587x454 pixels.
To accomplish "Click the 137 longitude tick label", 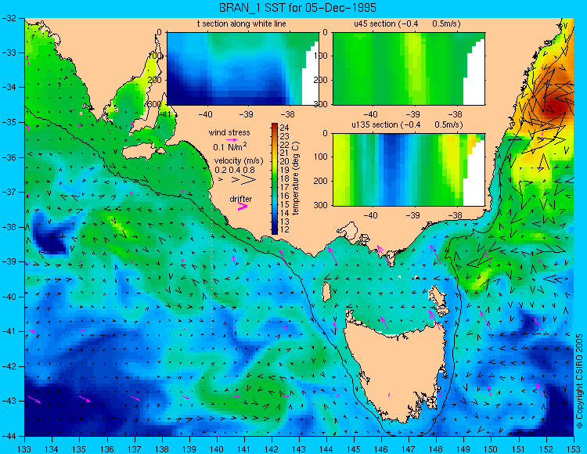I will tap(134, 449).
